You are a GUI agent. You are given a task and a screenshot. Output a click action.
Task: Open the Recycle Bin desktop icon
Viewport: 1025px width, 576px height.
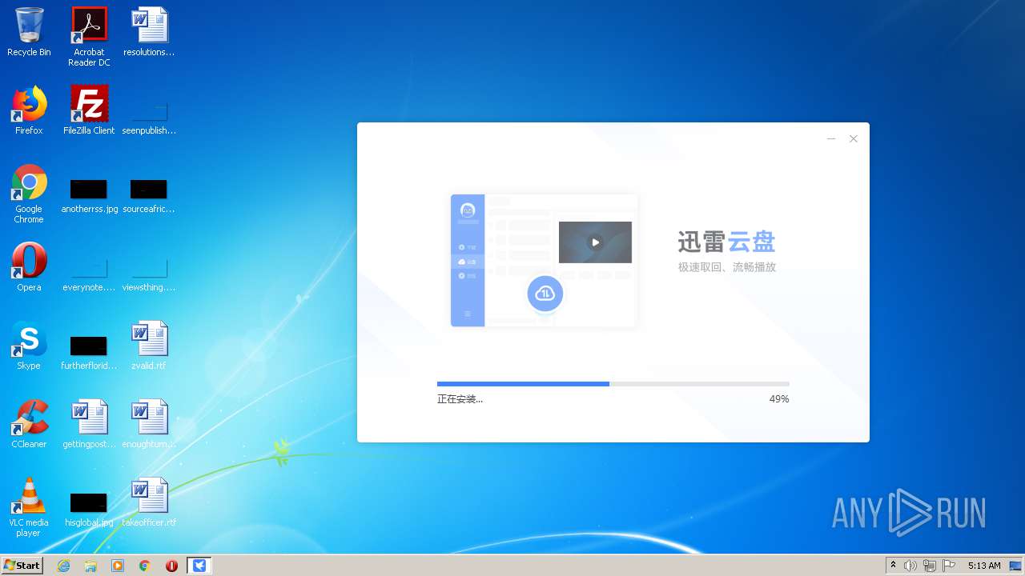29,32
